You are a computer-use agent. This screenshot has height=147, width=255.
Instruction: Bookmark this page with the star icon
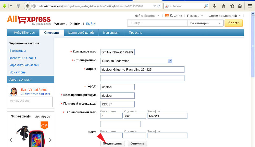pos(232,6)
